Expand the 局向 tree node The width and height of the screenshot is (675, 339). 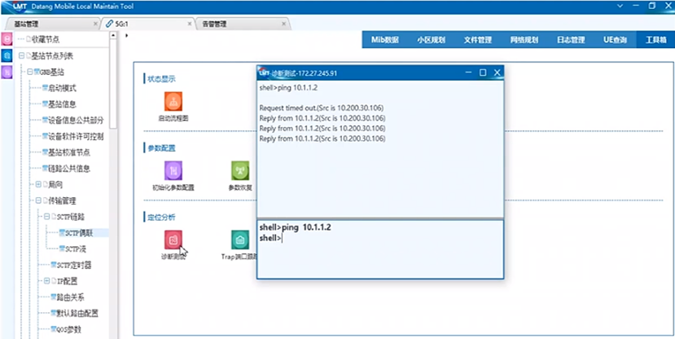click(x=38, y=184)
